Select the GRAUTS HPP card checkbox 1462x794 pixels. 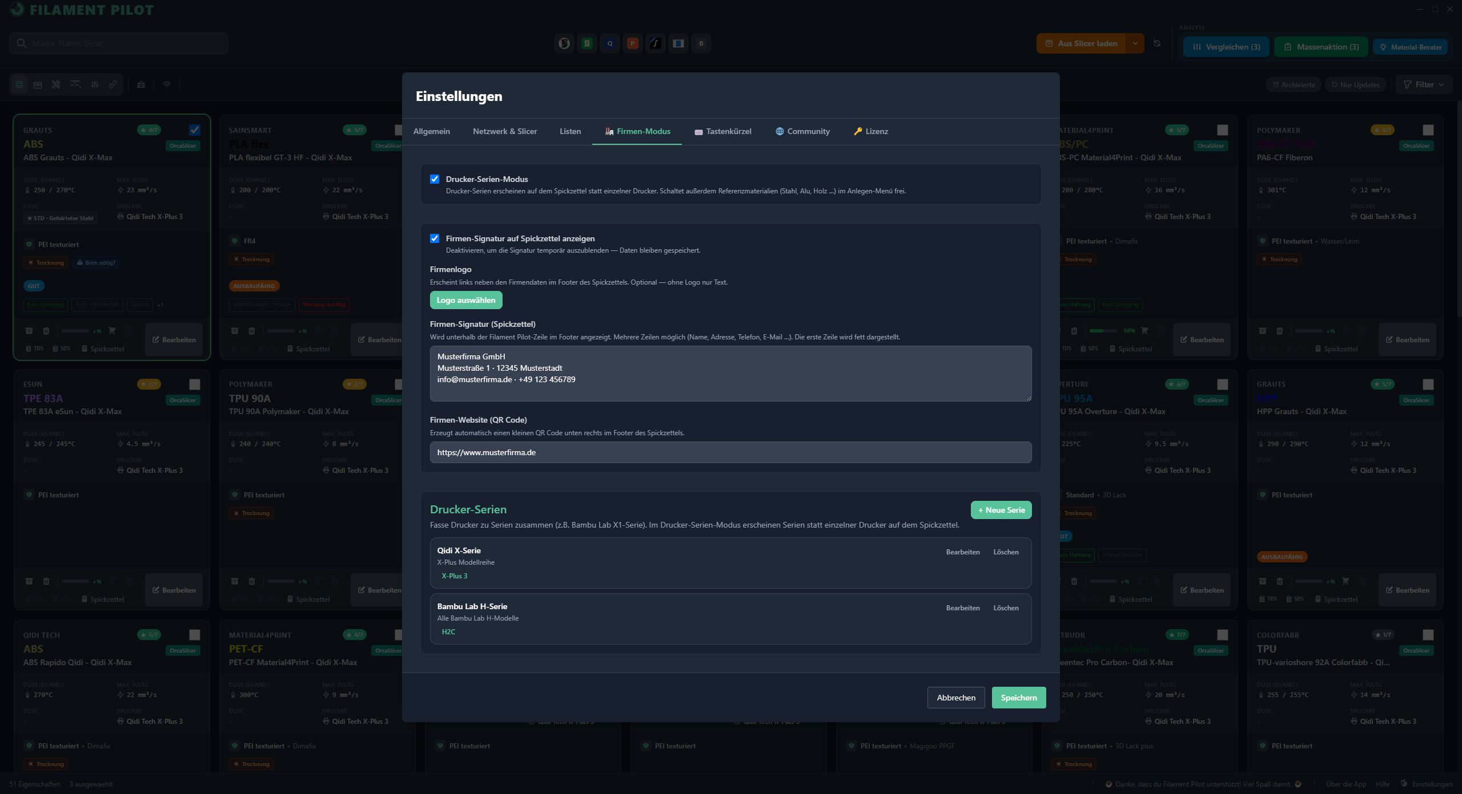tap(1428, 384)
